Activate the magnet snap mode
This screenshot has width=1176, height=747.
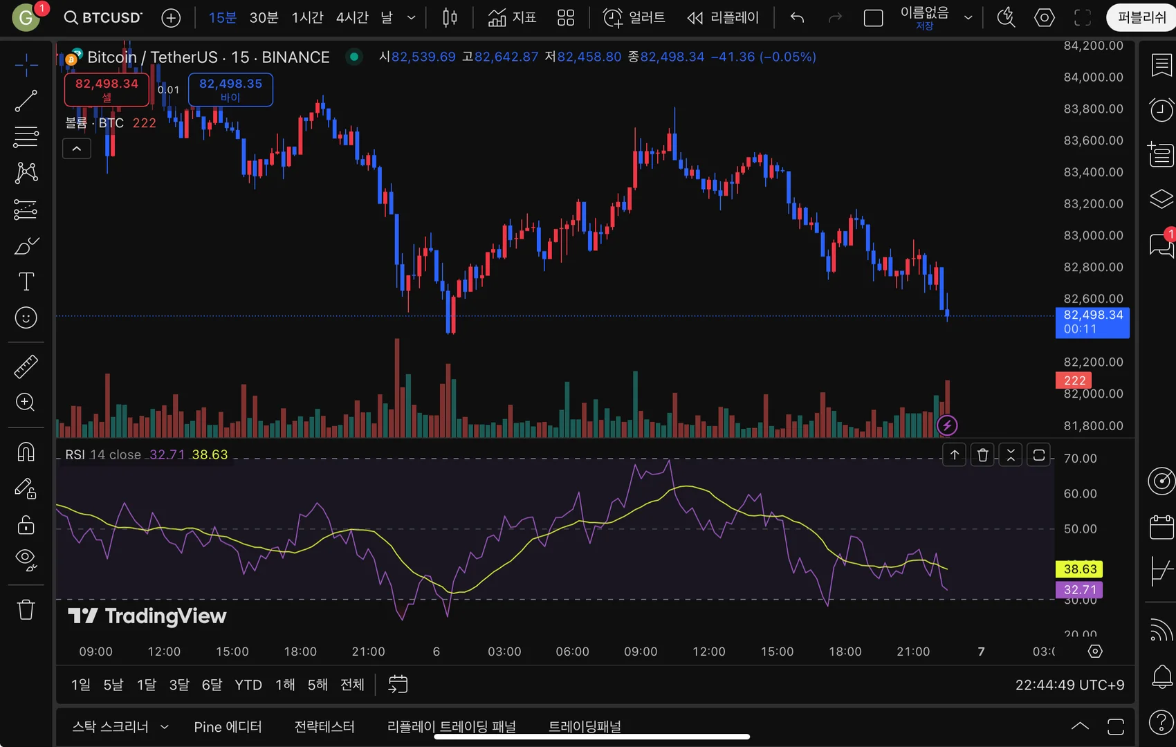(26, 452)
